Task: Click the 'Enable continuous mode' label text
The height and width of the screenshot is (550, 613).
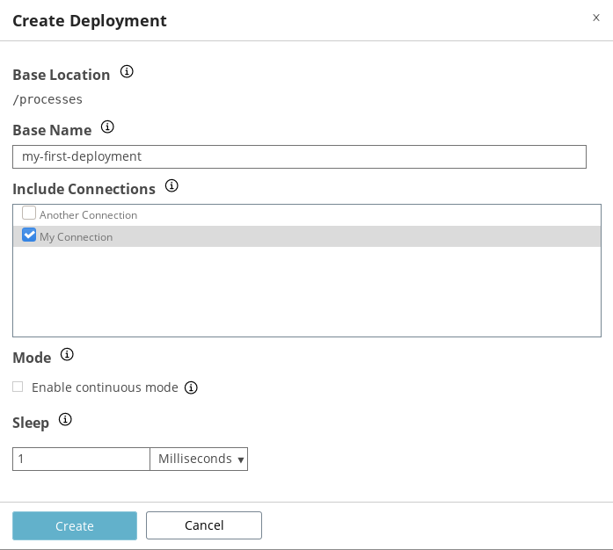Action: coord(105,387)
